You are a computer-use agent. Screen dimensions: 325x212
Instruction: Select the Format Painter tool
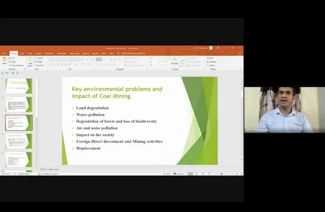point(10,65)
